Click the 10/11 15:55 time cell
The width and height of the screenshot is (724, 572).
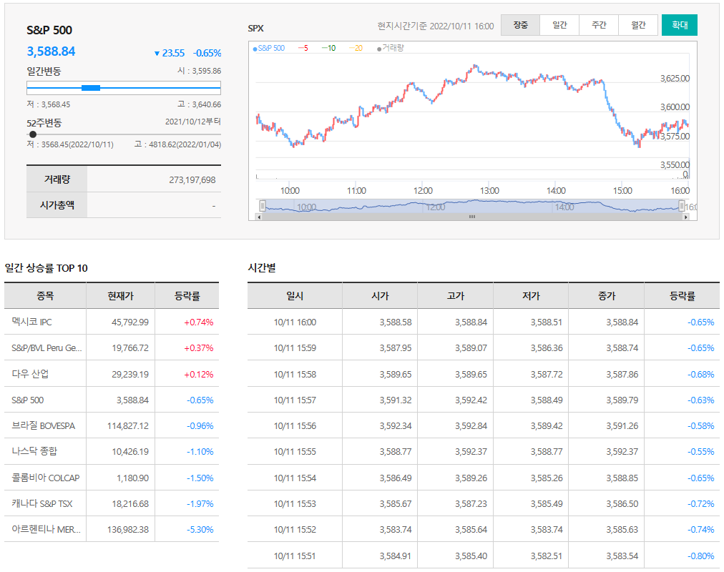click(295, 452)
